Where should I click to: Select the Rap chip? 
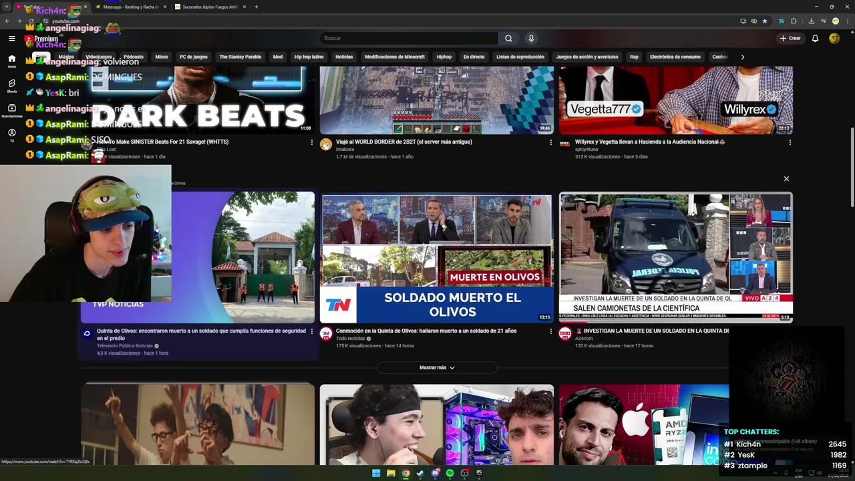coord(634,57)
